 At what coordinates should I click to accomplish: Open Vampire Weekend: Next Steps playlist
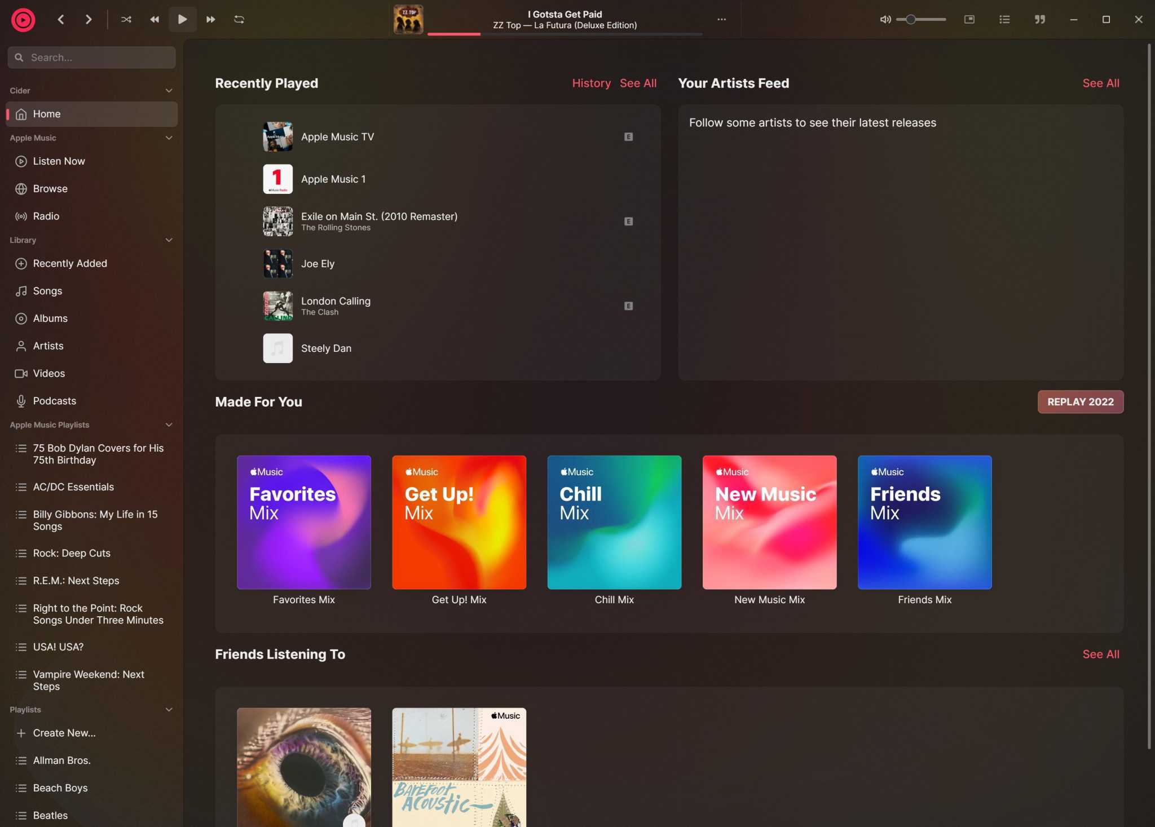pyautogui.click(x=91, y=680)
